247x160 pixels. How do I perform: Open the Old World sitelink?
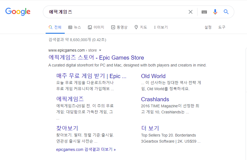[x=153, y=76]
